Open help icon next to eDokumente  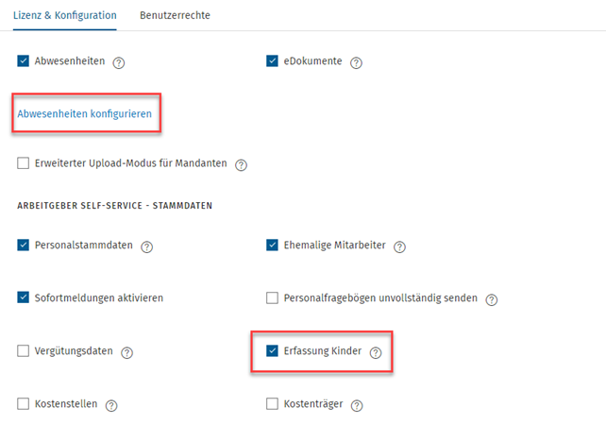(356, 62)
